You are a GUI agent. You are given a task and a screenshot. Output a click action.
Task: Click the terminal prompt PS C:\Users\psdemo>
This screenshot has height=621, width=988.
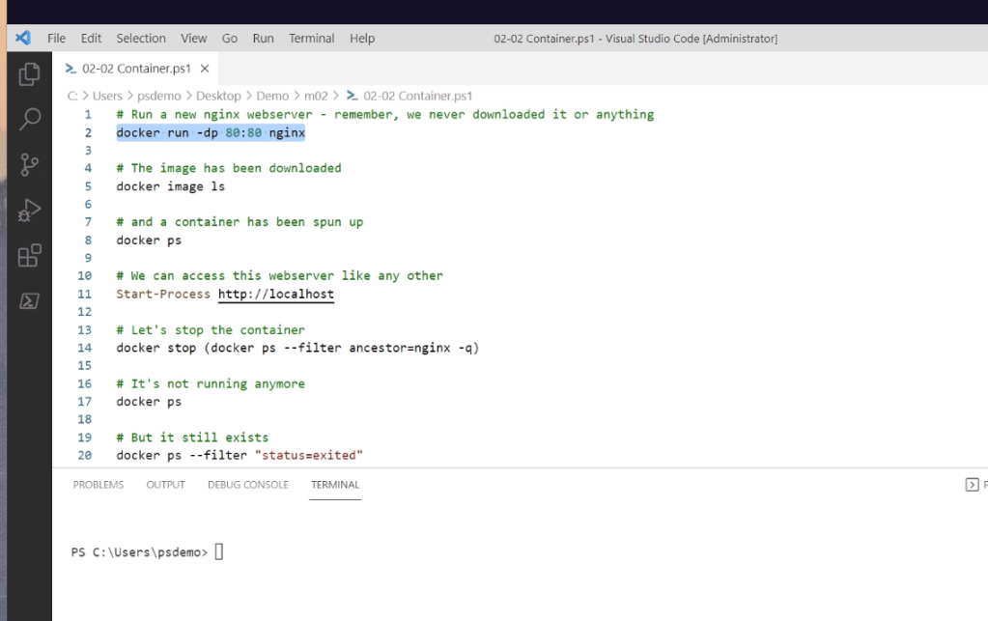point(139,552)
